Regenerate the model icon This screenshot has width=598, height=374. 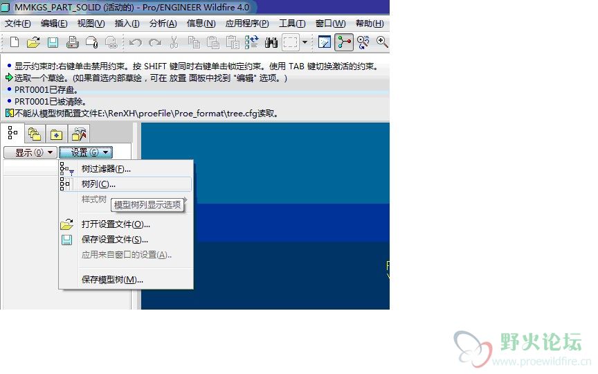coord(252,42)
